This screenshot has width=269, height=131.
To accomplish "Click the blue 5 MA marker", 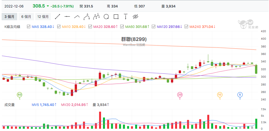I will click(x=240, y=95).
